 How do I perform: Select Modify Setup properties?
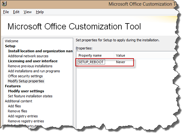click(26, 81)
